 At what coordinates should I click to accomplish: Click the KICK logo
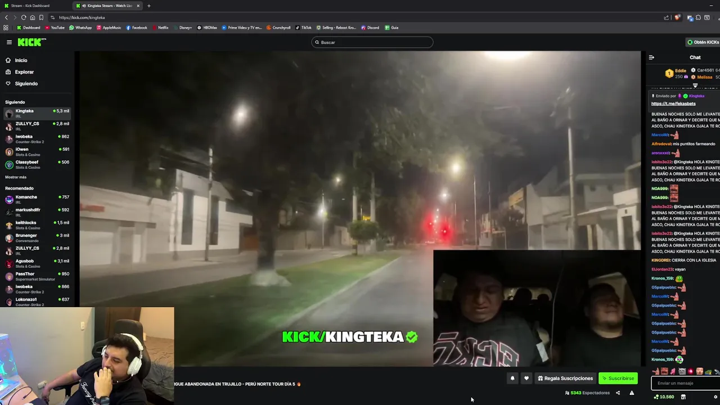(31, 42)
